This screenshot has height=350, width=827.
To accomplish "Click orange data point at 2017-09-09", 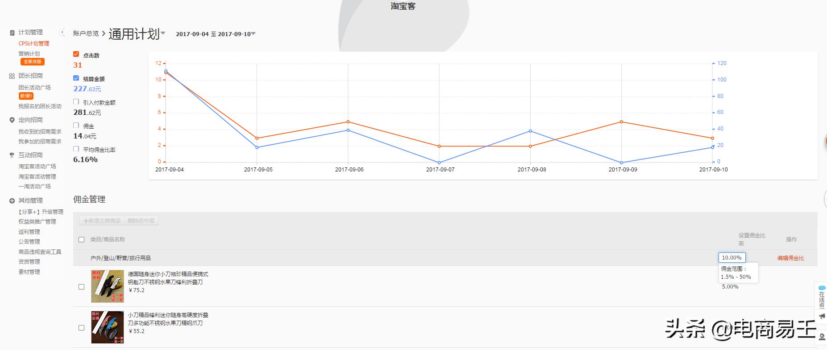I will pyautogui.click(x=621, y=122).
